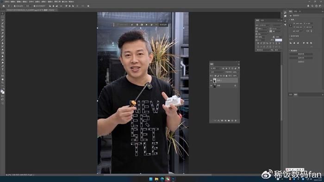Click align left edges in Properties panel
324x182 pixels.
pyautogui.click(x=291, y=43)
